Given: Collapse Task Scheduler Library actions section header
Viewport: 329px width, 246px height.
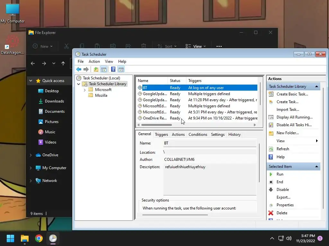Looking at the screenshot, I should click(x=316, y=86).
